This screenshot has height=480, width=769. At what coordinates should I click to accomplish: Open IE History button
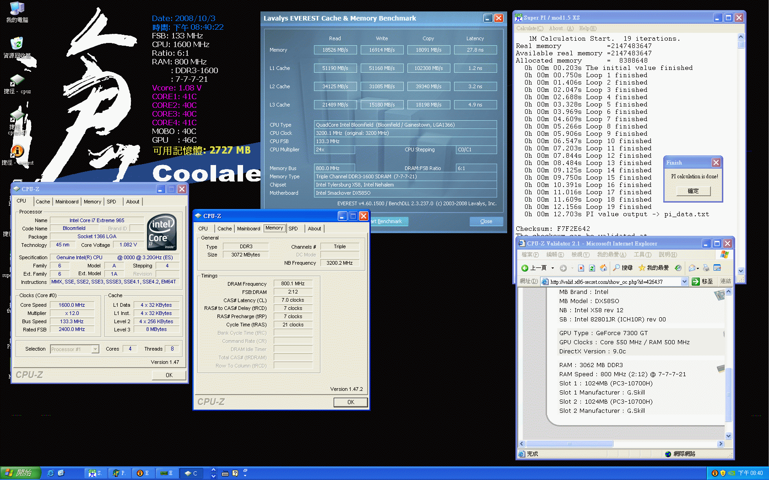pos(678,268)
